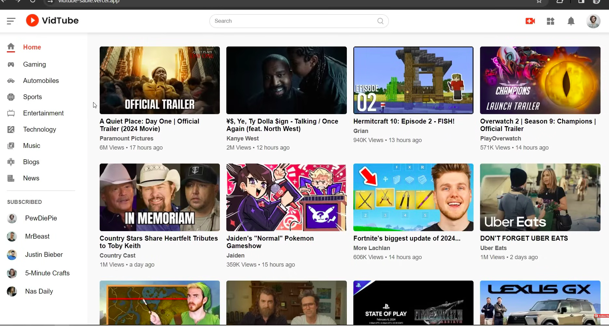Open the apps grid icon

pos(550,21)
